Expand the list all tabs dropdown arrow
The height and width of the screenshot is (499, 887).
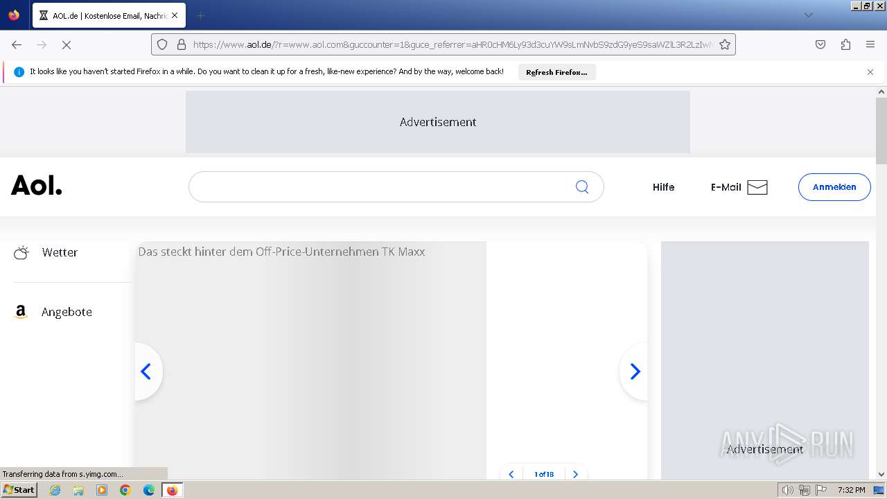click(x=809, y=15)
